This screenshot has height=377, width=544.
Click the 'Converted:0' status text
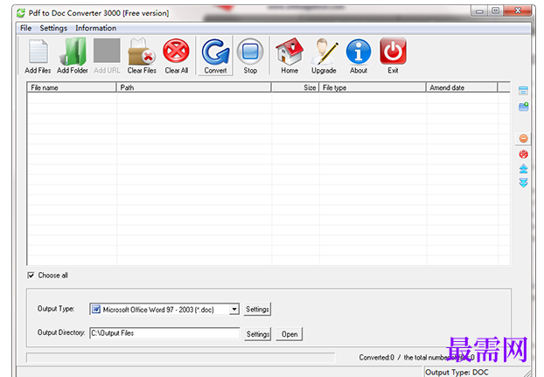point(377,357)
